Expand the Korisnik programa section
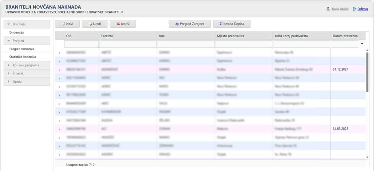Viewport: 374px width, 171px height. (27, 65)
